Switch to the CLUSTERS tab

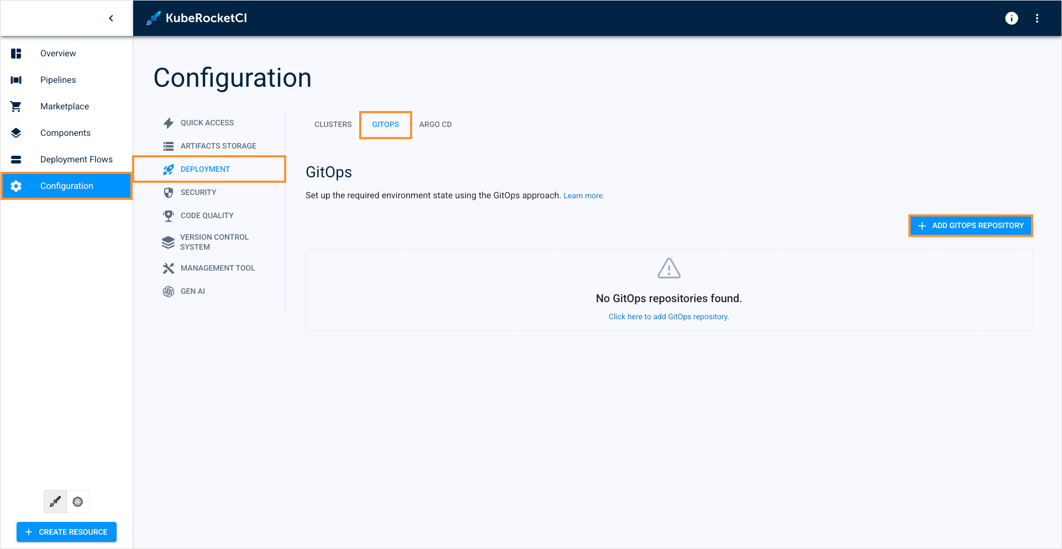click(x=333, y=124)
